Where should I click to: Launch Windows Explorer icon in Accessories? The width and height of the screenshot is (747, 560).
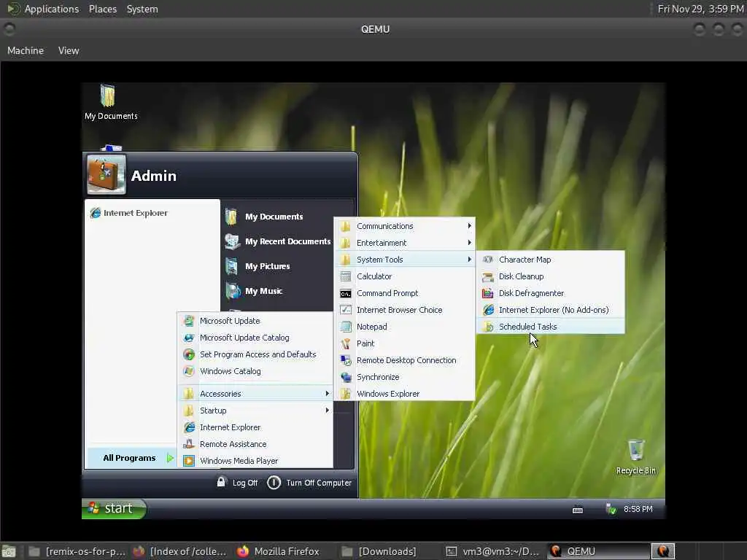[x=345, y=394]
